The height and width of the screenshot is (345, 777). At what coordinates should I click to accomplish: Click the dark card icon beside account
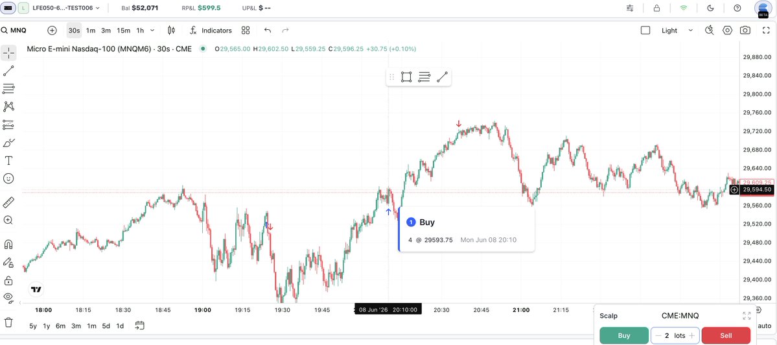coord(8,8)
